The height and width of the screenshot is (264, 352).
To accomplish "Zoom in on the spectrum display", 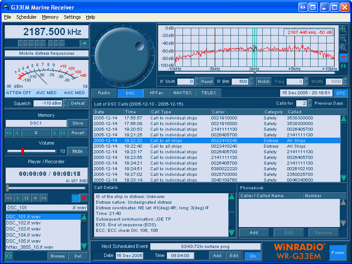I will click(x=343, y=30).
